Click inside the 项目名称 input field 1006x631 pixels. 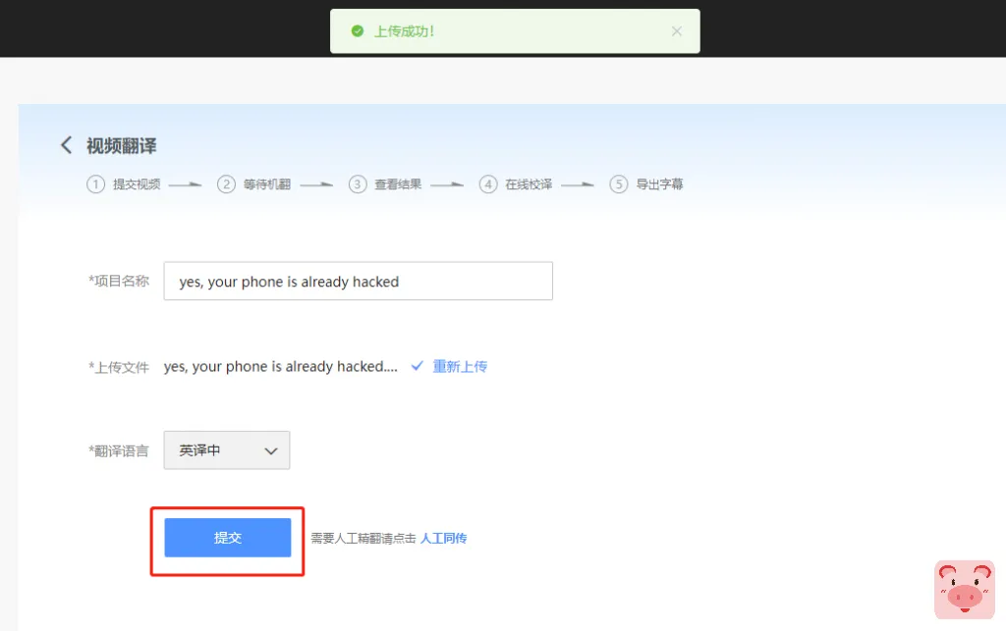(358, 281)
